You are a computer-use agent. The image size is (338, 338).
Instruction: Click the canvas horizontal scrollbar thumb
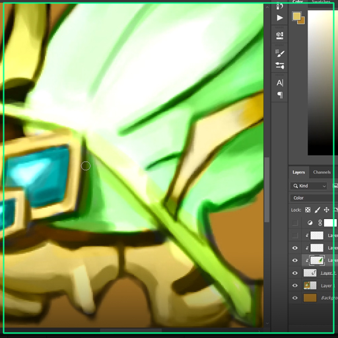click(x=131, y=330)
